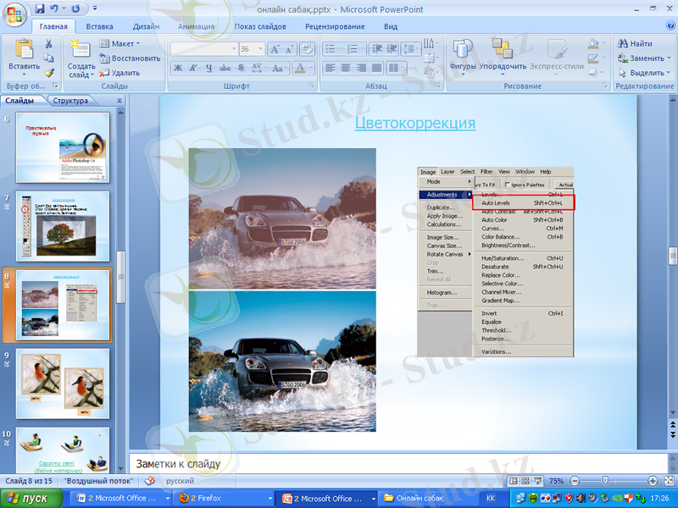Adjust the zoom slider in status bar
This screenshot has width=678, height=508.
(604, 481)
